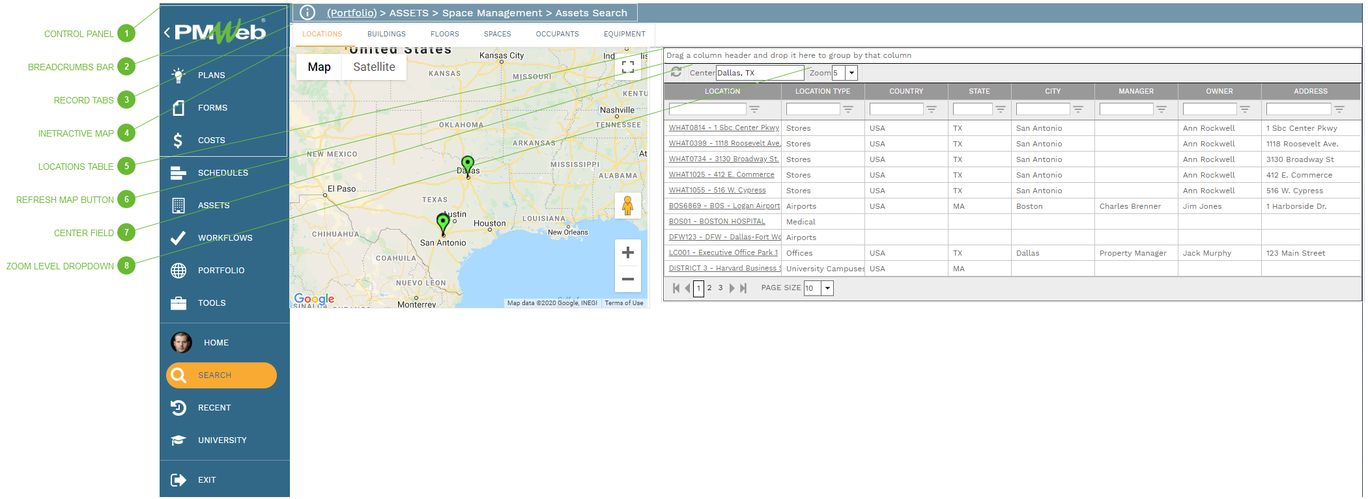Switch map to Satellite view
The width and height of the screenshot is (1368, 499).
(374, 67)
